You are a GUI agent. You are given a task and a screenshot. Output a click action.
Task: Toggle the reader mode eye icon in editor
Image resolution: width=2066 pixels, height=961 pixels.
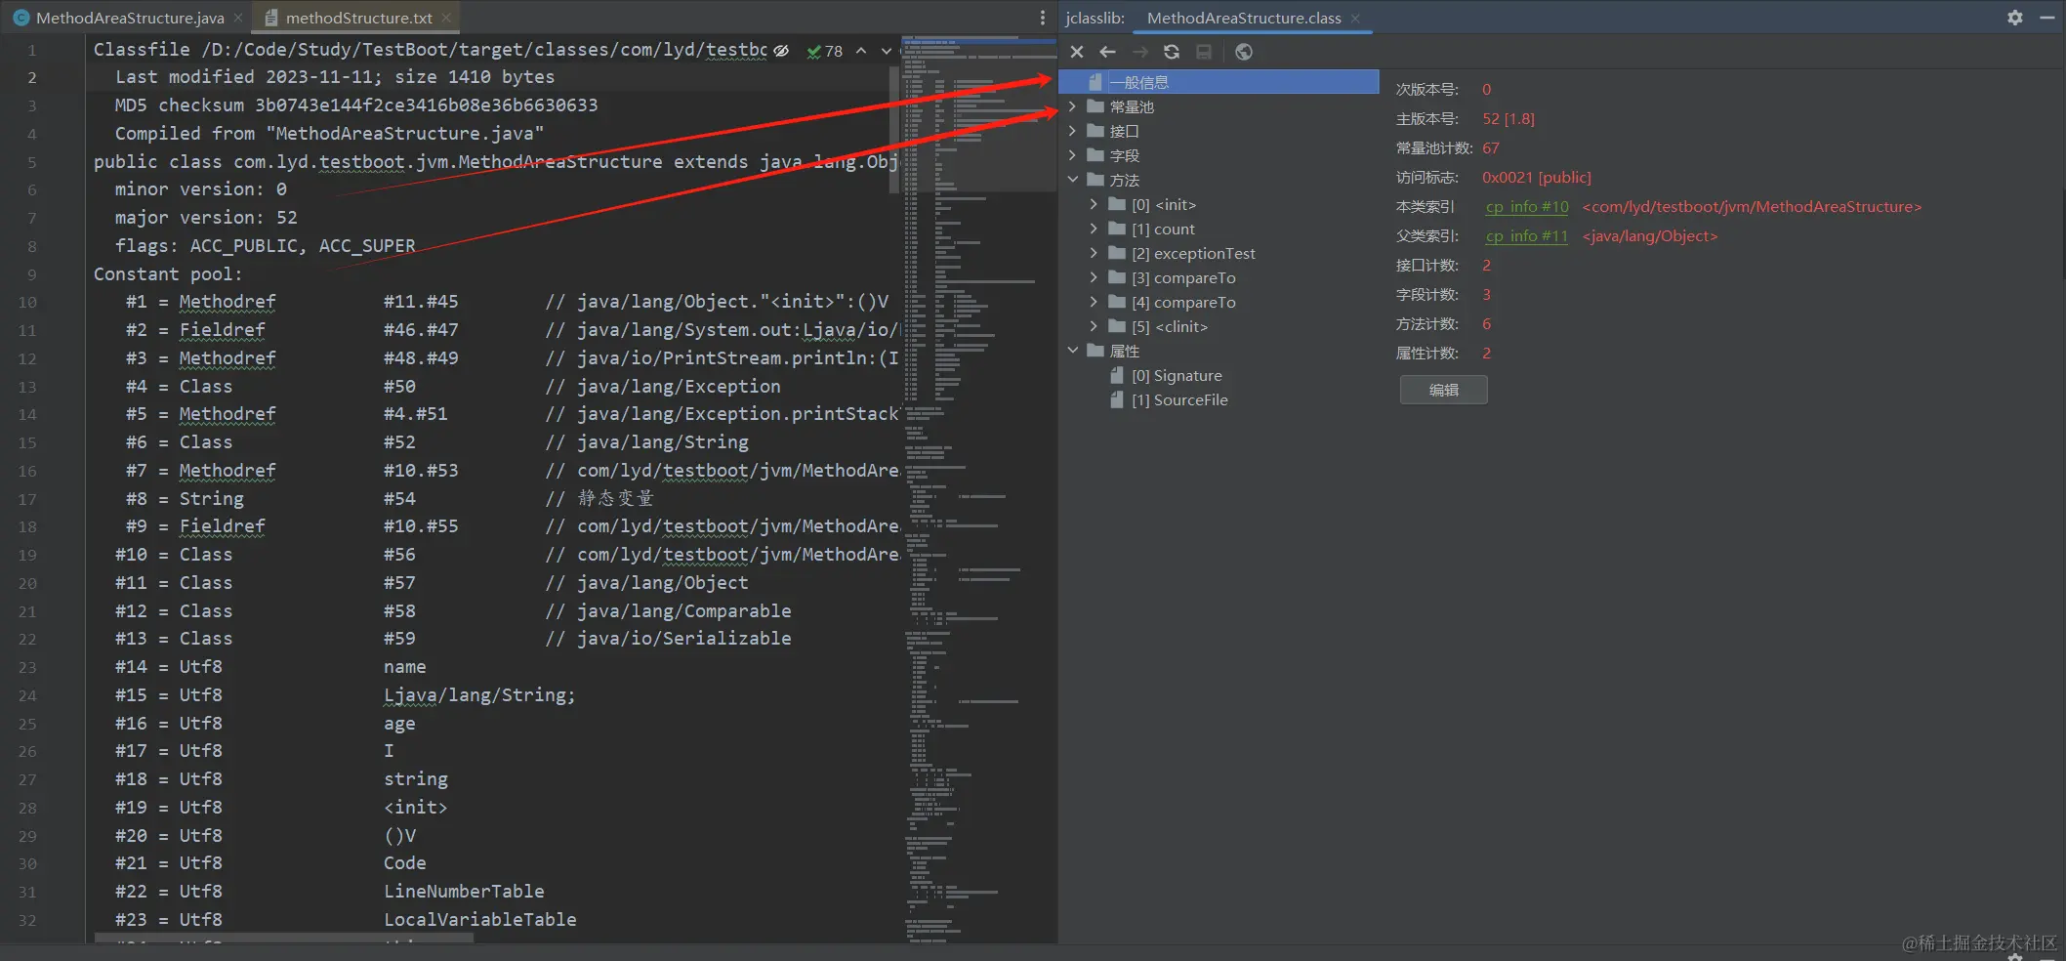[781, 51]
